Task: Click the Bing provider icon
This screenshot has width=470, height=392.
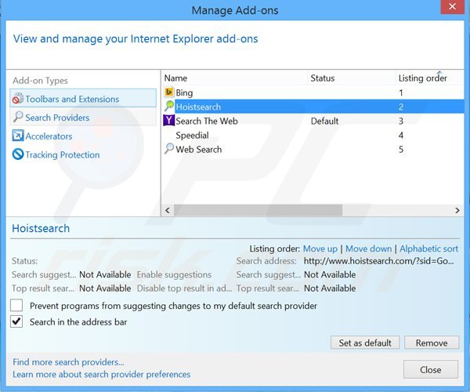Action: click(x=169, y=93)
